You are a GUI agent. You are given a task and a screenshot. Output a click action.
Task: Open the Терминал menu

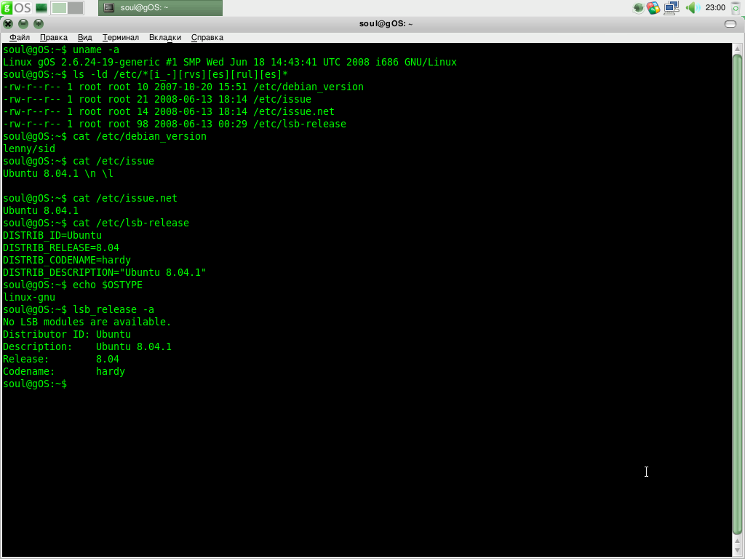click(x=121, y=37)
